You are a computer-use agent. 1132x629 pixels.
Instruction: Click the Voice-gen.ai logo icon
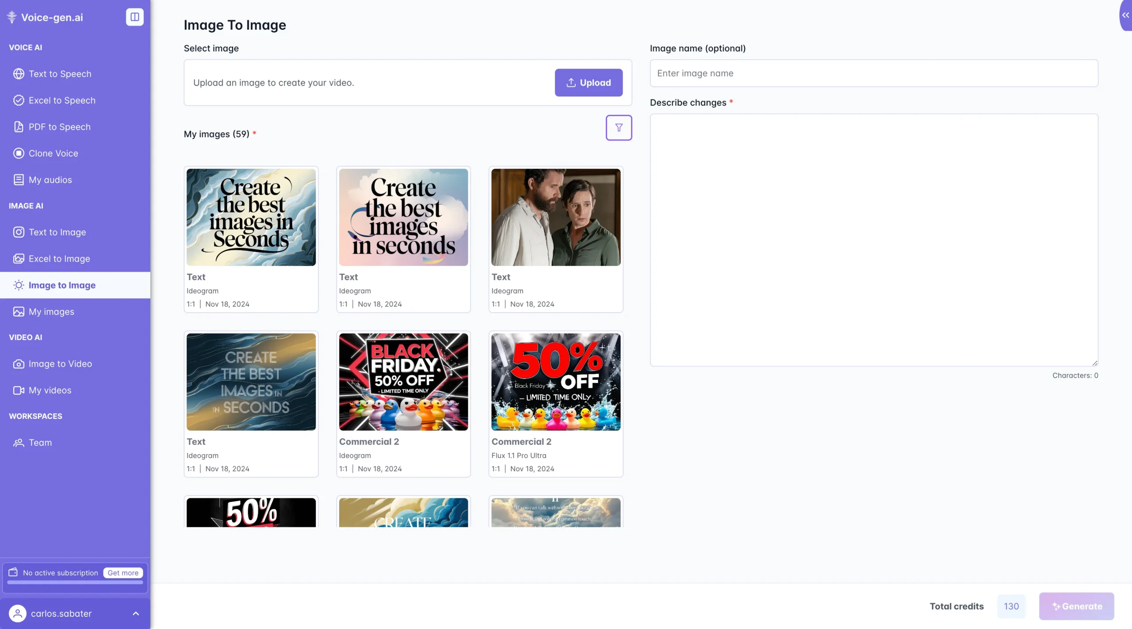[12, 17]
